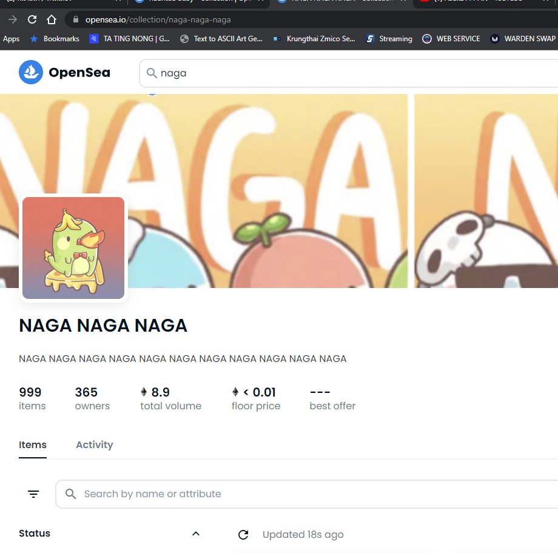View site security lock icon
Viewport: 558px width, 553px height.
click(x=75, y=19)
